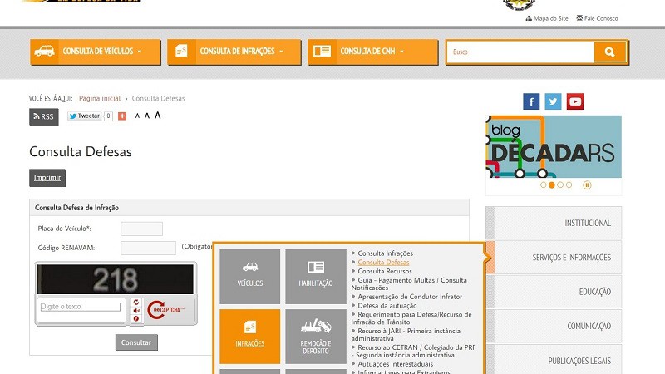Click the Tweetar button
665x374 pixels.
85,116
